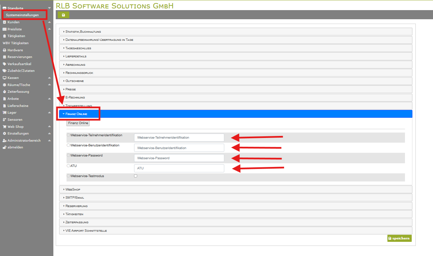Focus the Webservice-Password input field

[x=179, y=158]
